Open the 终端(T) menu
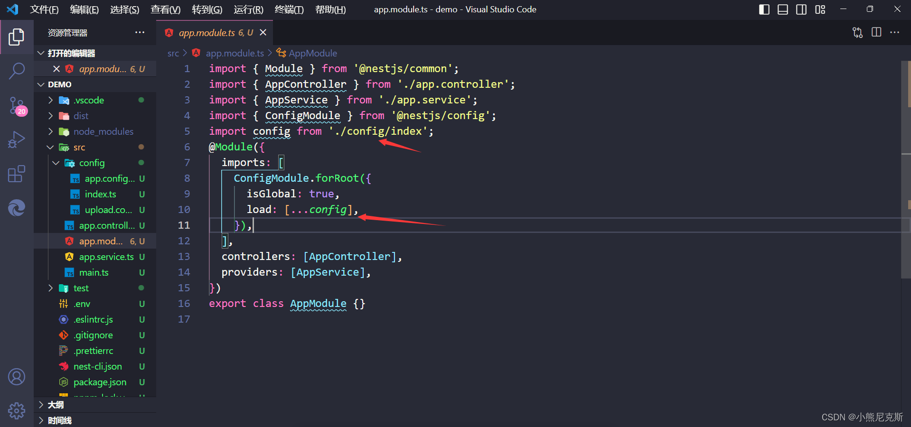 pos(289,9)
